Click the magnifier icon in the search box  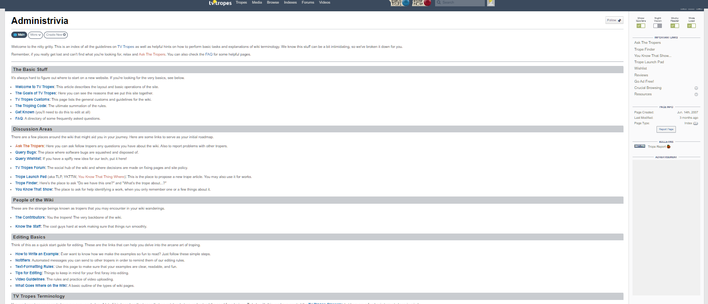(x=439, y=3)
